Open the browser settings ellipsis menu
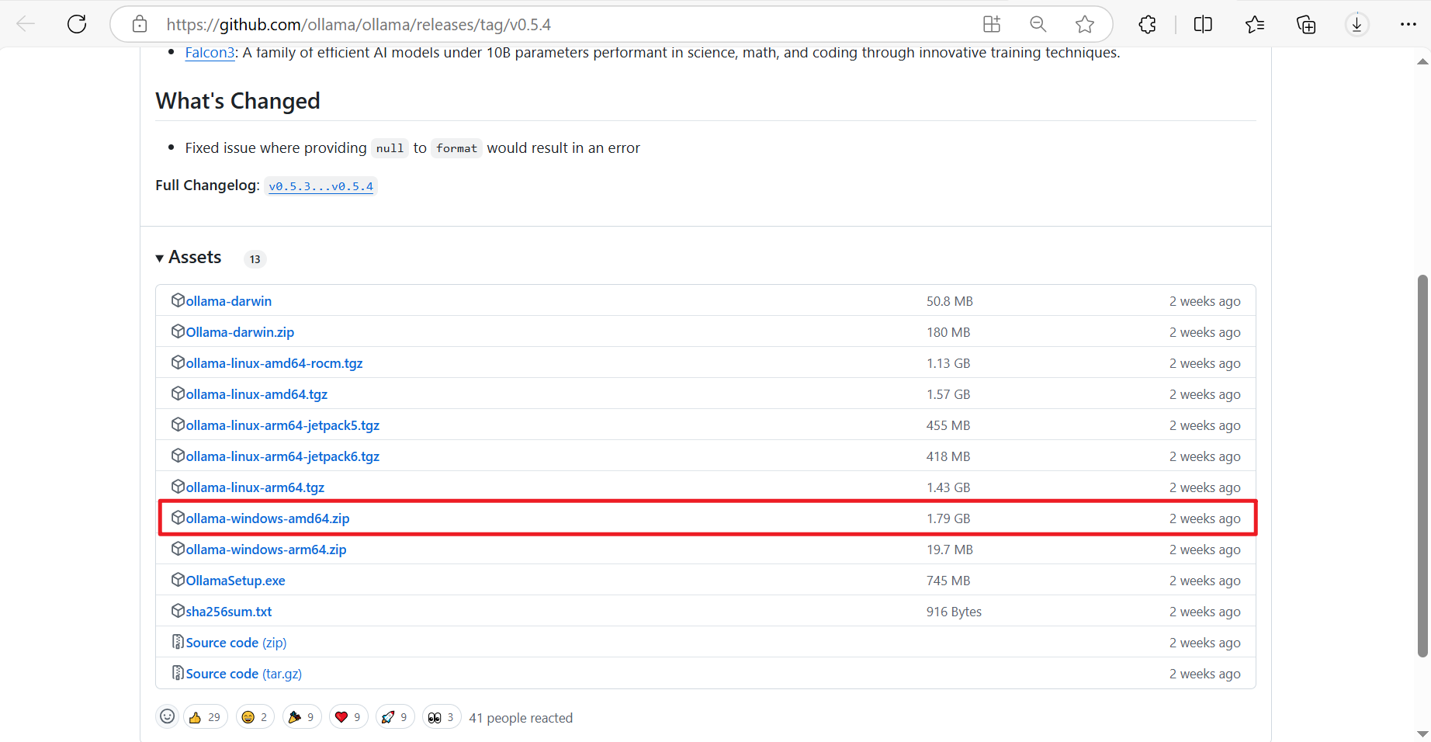Screen dimensions: 1431x742 (1408, 24)
